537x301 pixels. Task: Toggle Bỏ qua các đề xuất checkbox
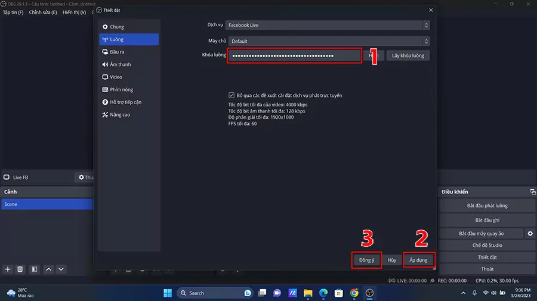(x=232, y=95)
